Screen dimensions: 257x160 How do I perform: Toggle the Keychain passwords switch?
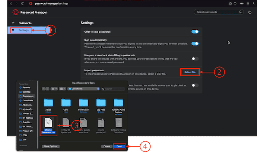pyautogui.click(x=195, y=85)
